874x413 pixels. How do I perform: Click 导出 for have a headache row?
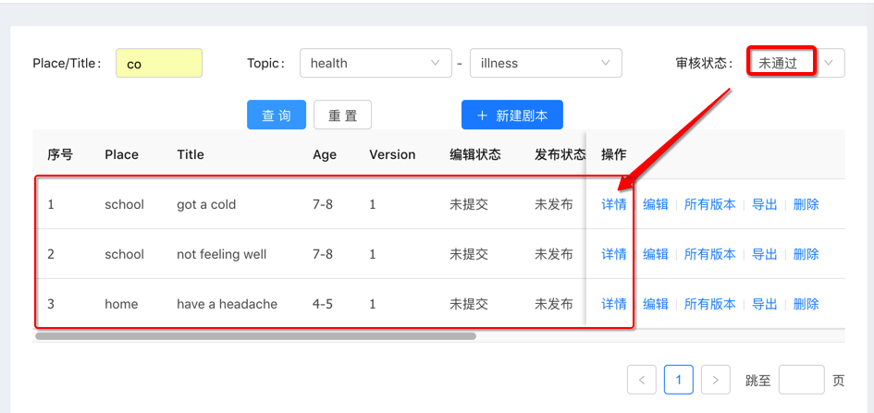[x=765, y=304]
